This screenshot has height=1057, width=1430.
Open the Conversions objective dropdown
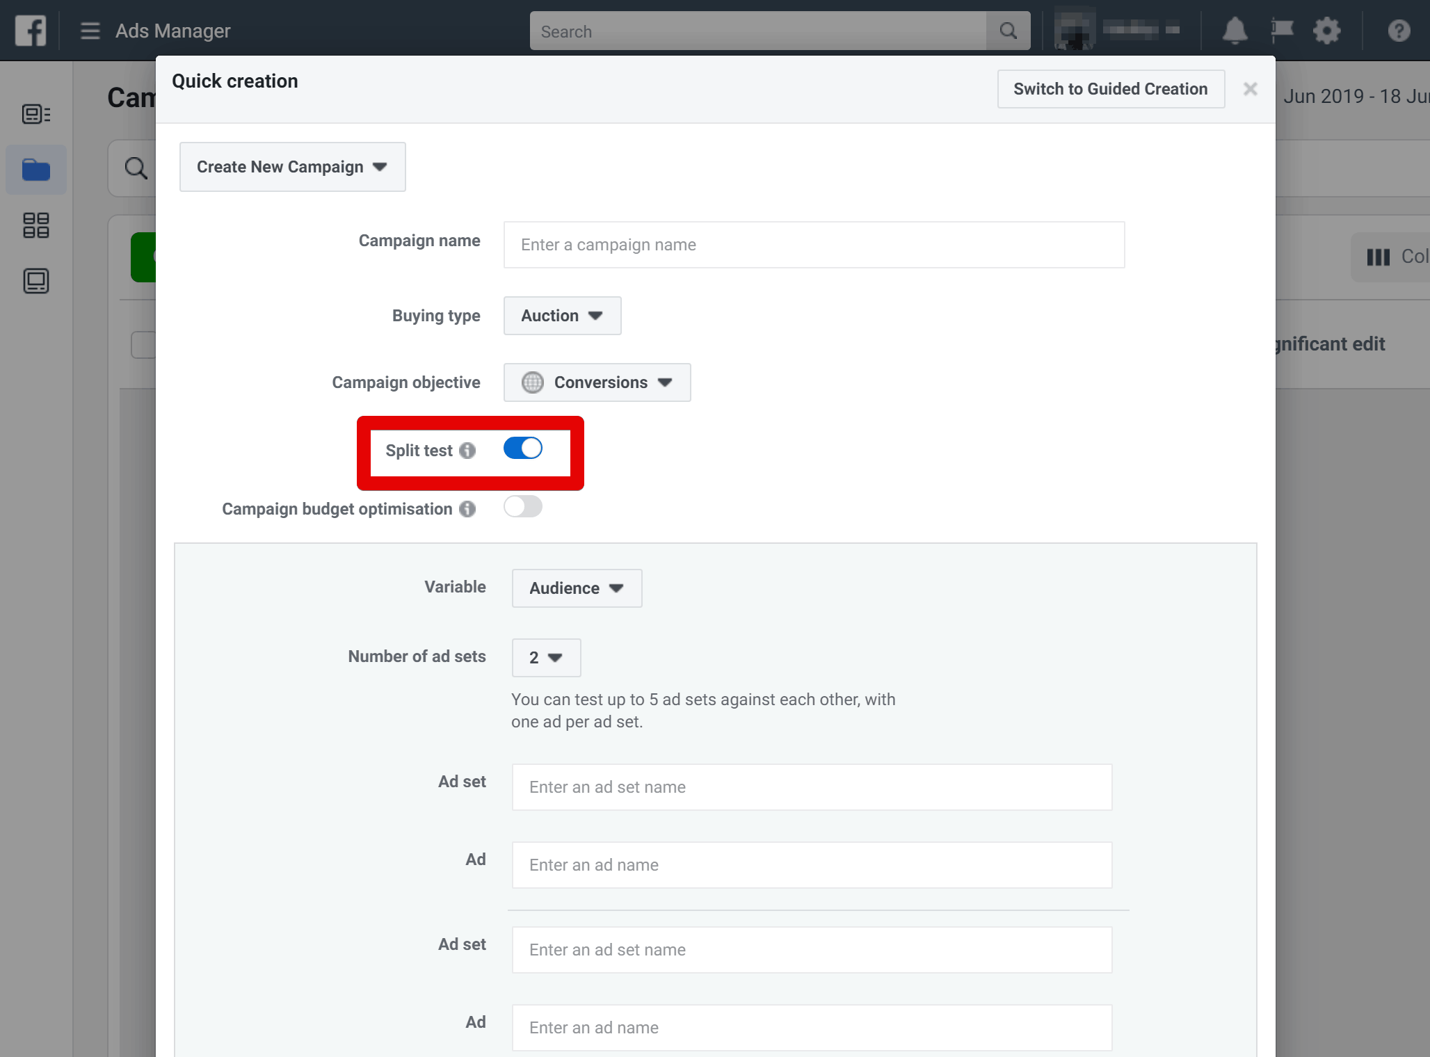pos(597,382)
